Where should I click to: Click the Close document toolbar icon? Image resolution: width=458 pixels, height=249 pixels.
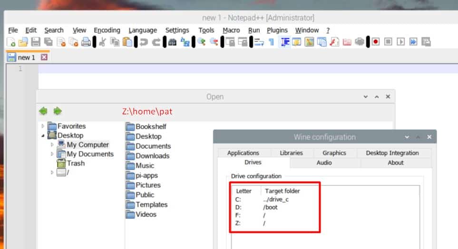[61, 42]
